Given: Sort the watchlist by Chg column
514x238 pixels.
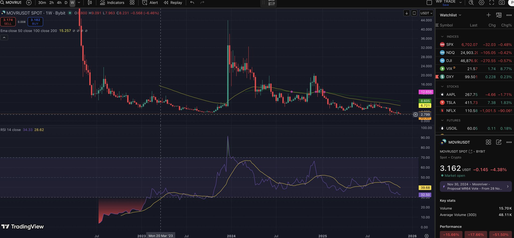Looking at the screenshot, I should 492,25.
